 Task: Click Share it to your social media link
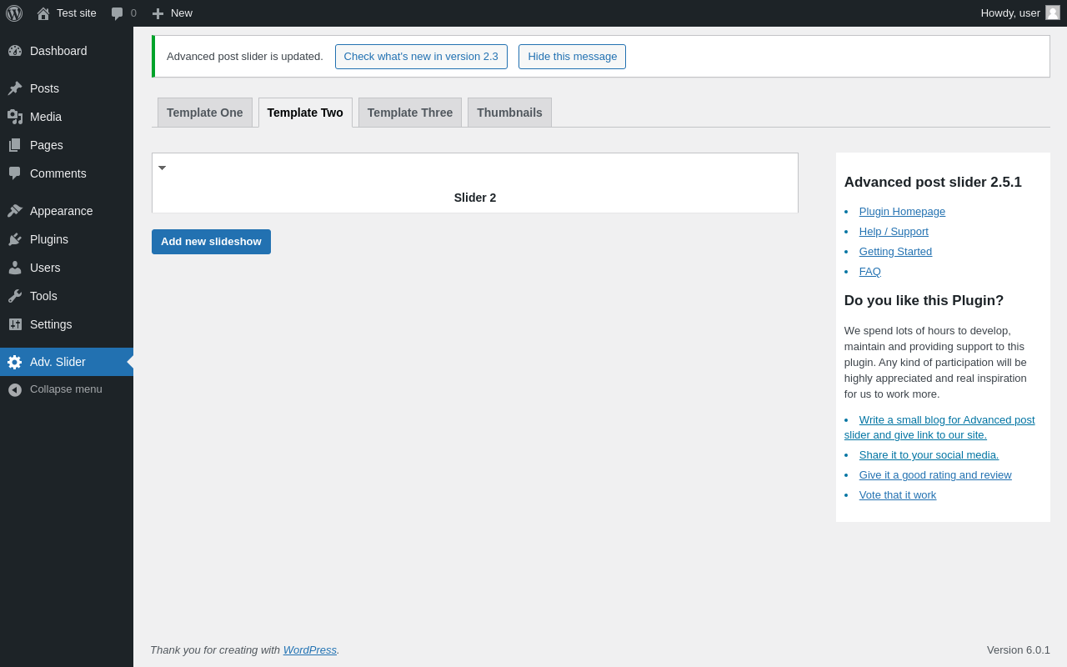click(929, 455)
